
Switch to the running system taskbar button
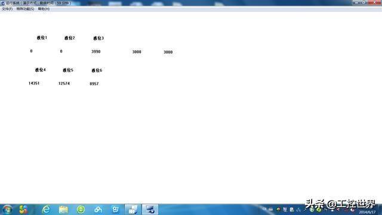[x=150, y=210]
